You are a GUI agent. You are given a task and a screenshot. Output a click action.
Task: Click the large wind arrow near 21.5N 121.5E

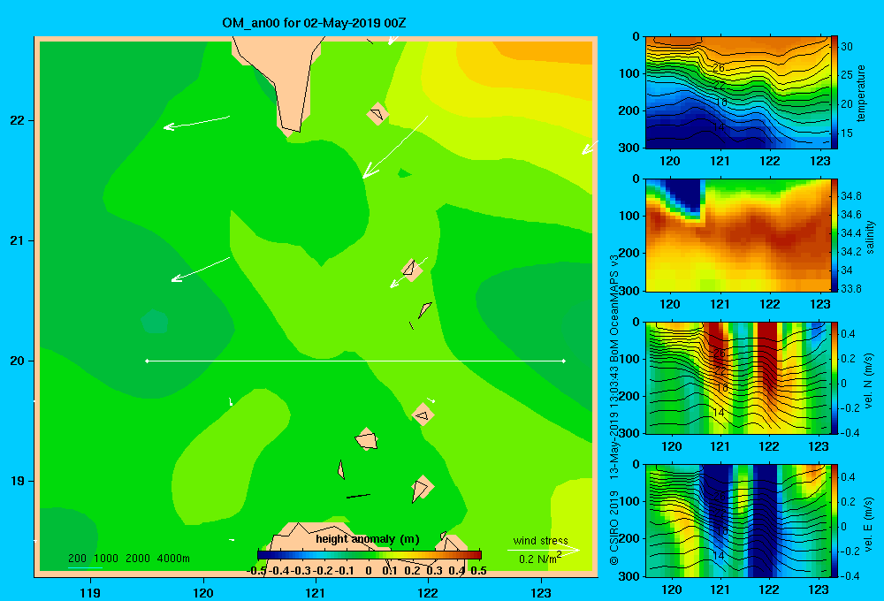click(394, 147)
